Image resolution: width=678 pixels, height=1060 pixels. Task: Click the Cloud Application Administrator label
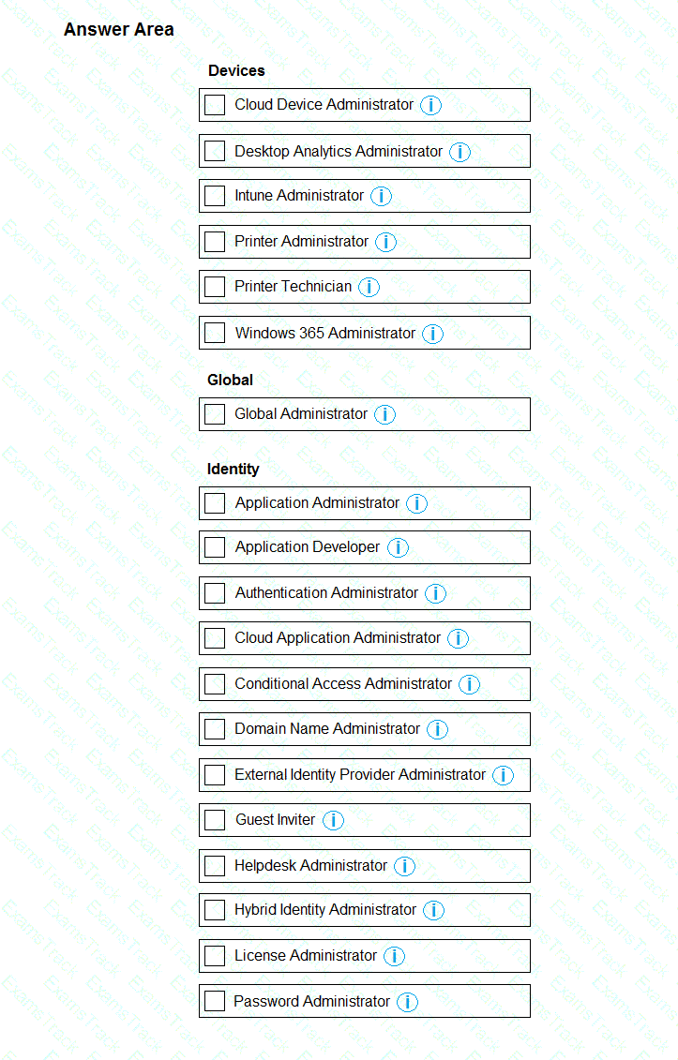[338, 638]
